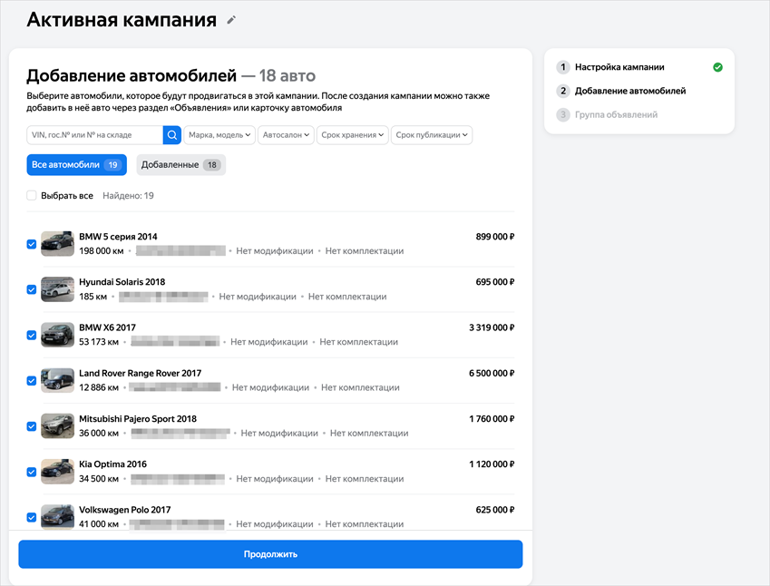Click the title BMW X6 2017

click(107, 327)
